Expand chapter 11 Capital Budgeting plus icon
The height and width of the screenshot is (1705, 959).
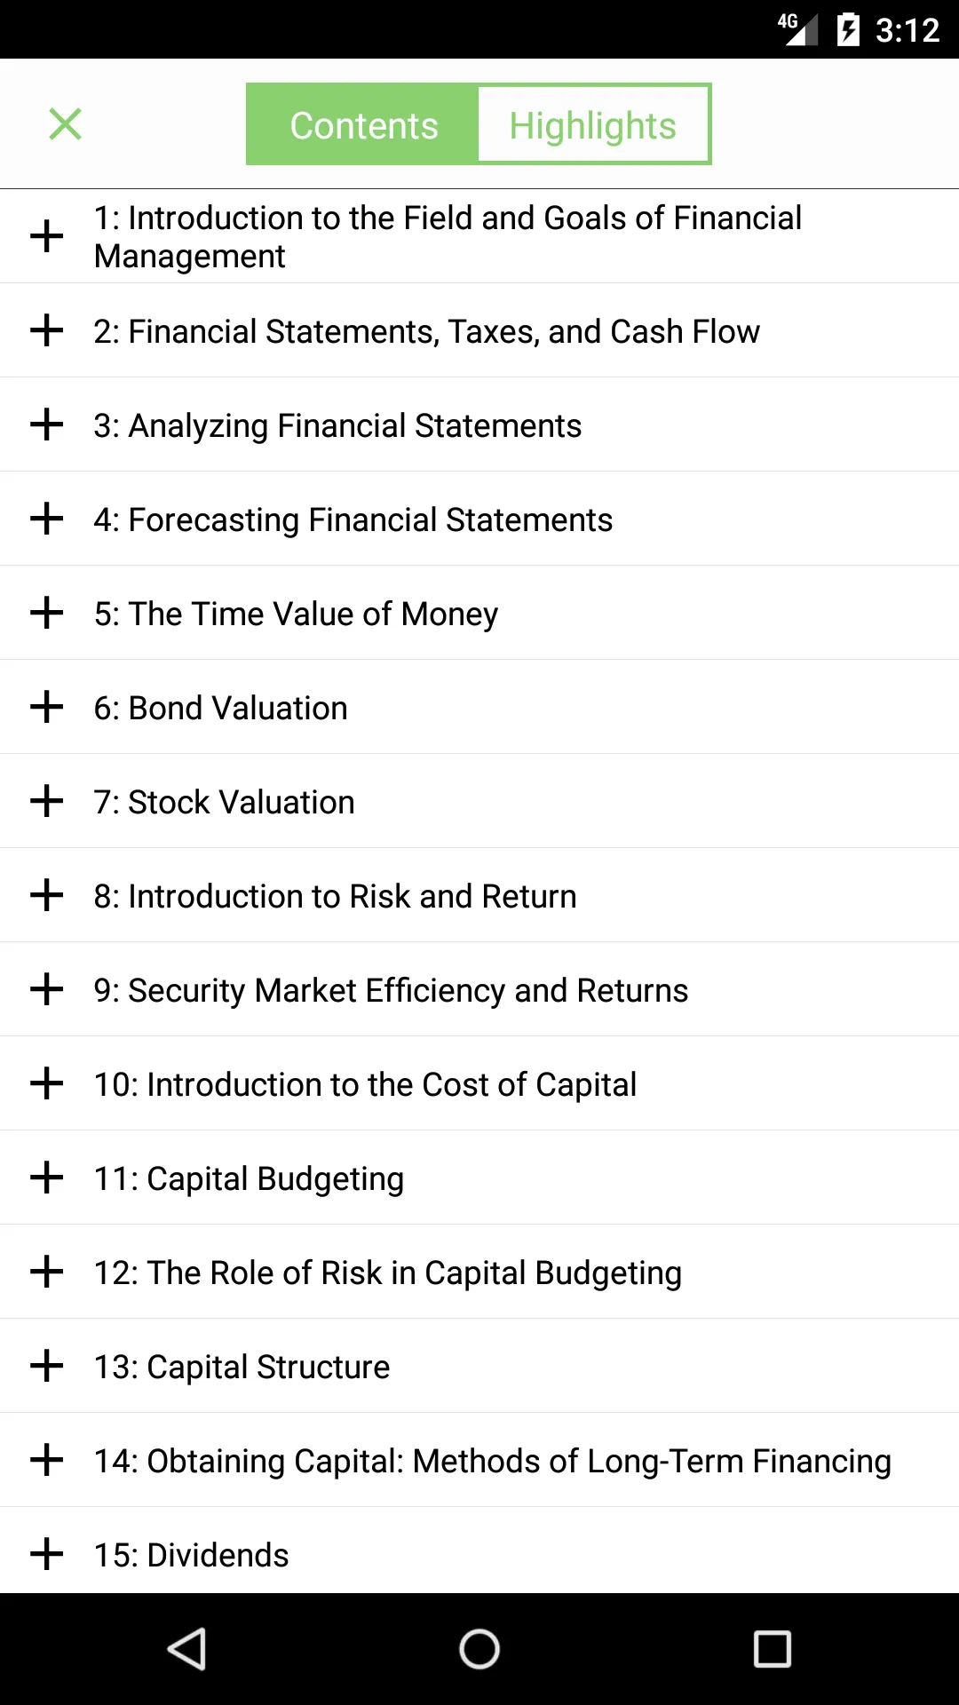click(46, 1178)
